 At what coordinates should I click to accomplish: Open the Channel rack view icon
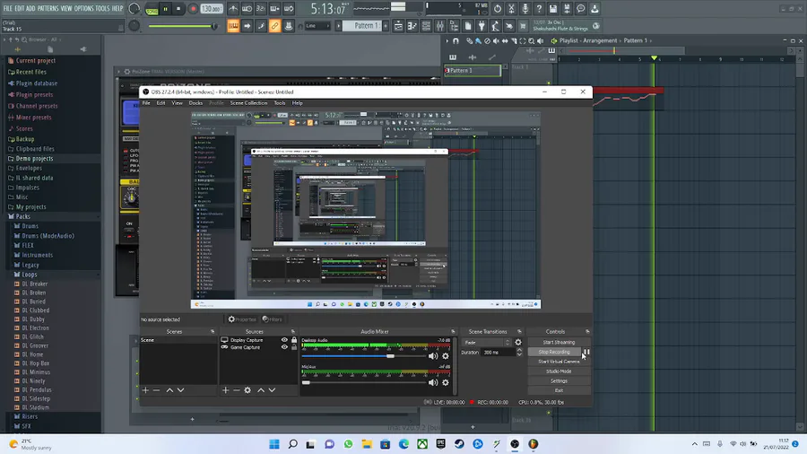point(426,26)
